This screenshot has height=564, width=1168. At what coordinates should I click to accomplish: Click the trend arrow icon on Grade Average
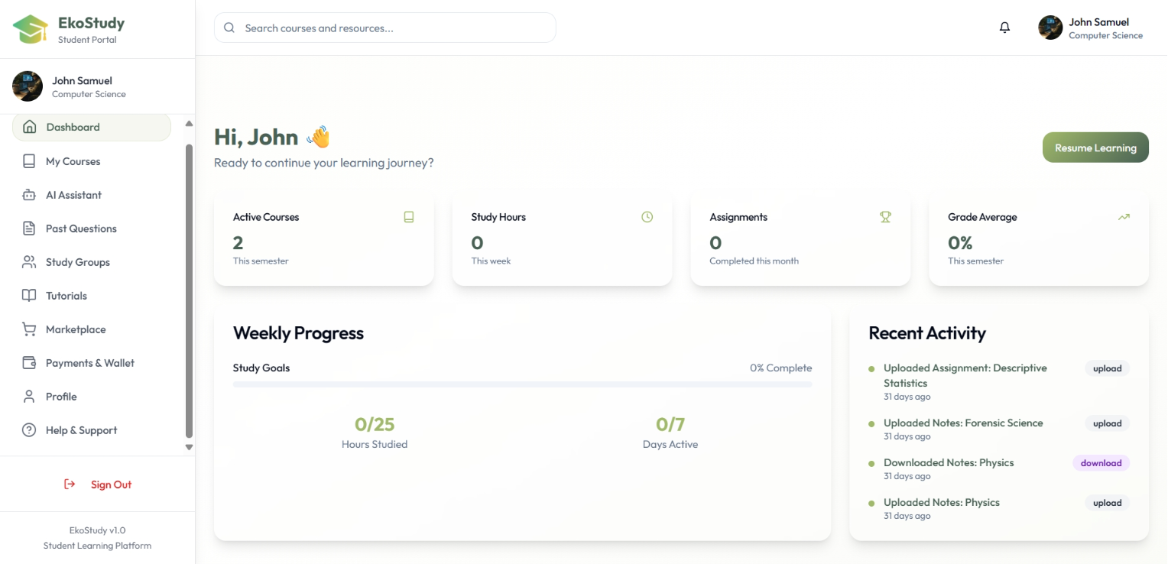point(1124,217)
